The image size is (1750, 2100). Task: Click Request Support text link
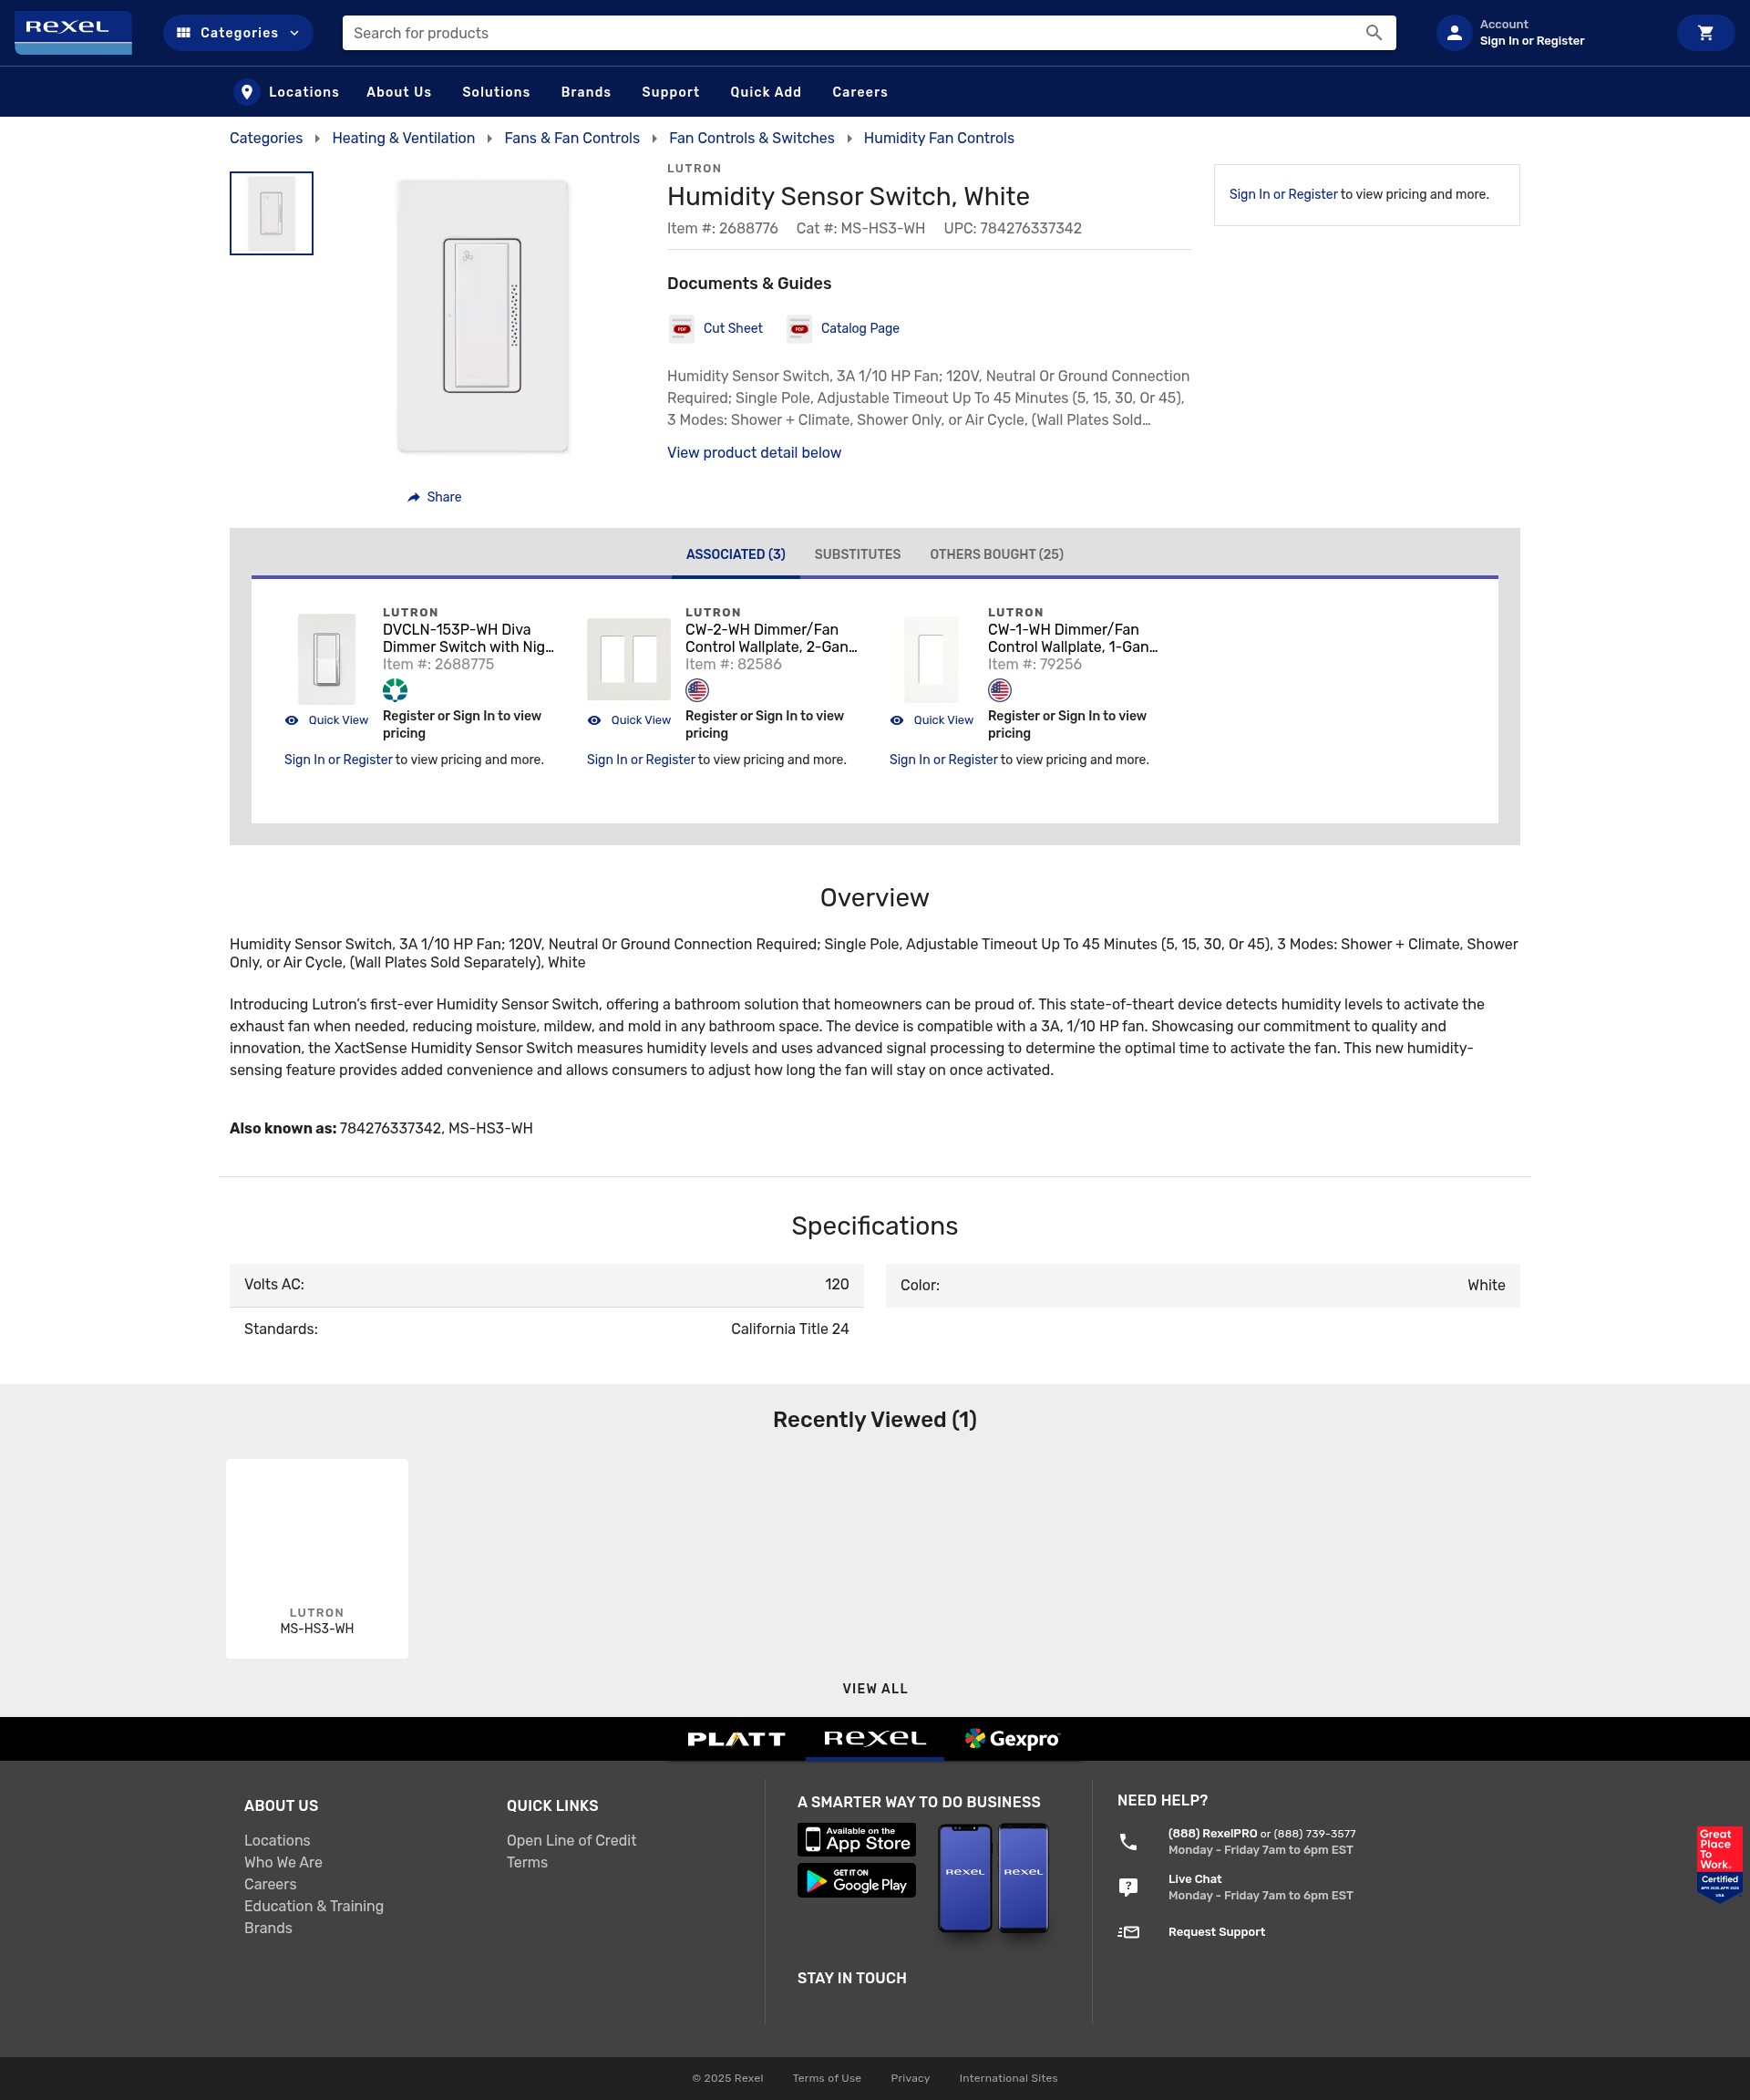click(1216, 1932)
